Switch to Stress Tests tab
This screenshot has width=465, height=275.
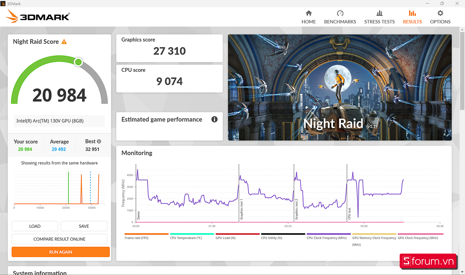[x=379, y=17]
